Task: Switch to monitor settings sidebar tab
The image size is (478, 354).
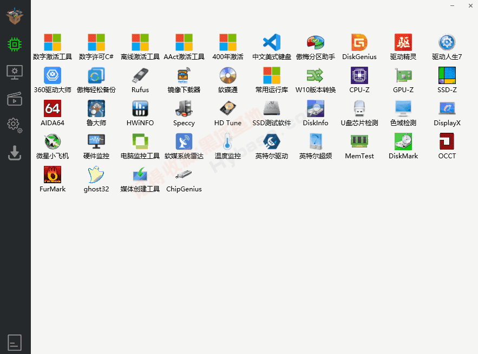Action: click(x=15, y=72)
